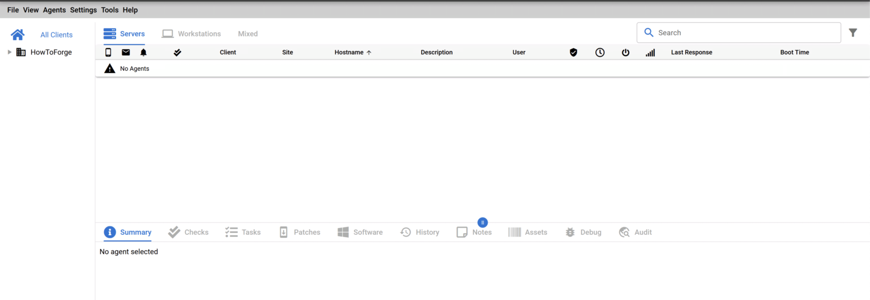Click the home icon beside All Clients
The width and height of the screenshot is (870, 300).
pyautogui.click(x=18, y=35)
